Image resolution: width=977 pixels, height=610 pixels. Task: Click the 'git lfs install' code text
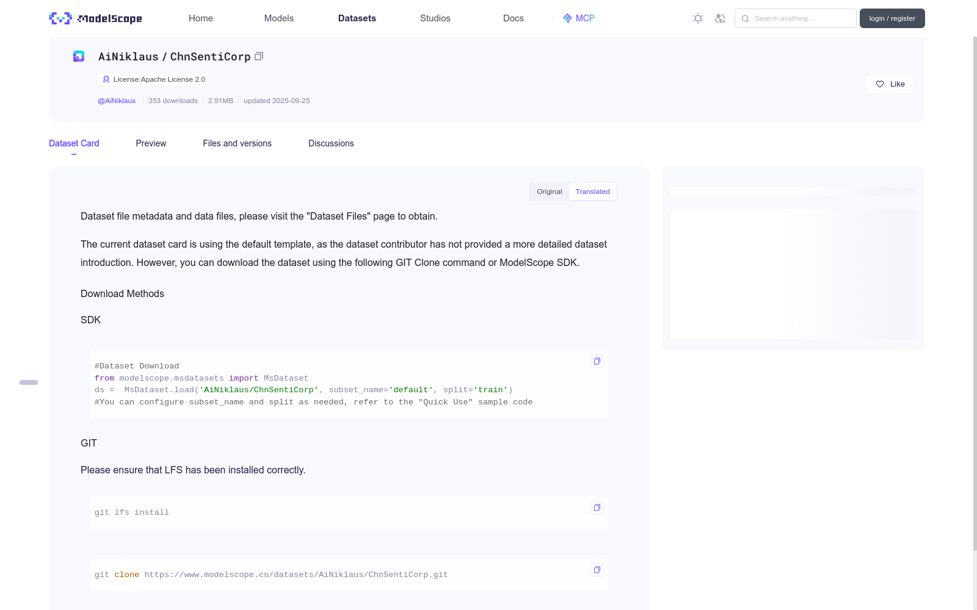point(132,512)
